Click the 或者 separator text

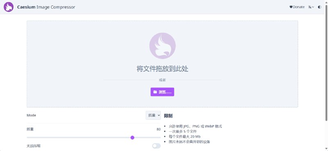tap(162, 80)
